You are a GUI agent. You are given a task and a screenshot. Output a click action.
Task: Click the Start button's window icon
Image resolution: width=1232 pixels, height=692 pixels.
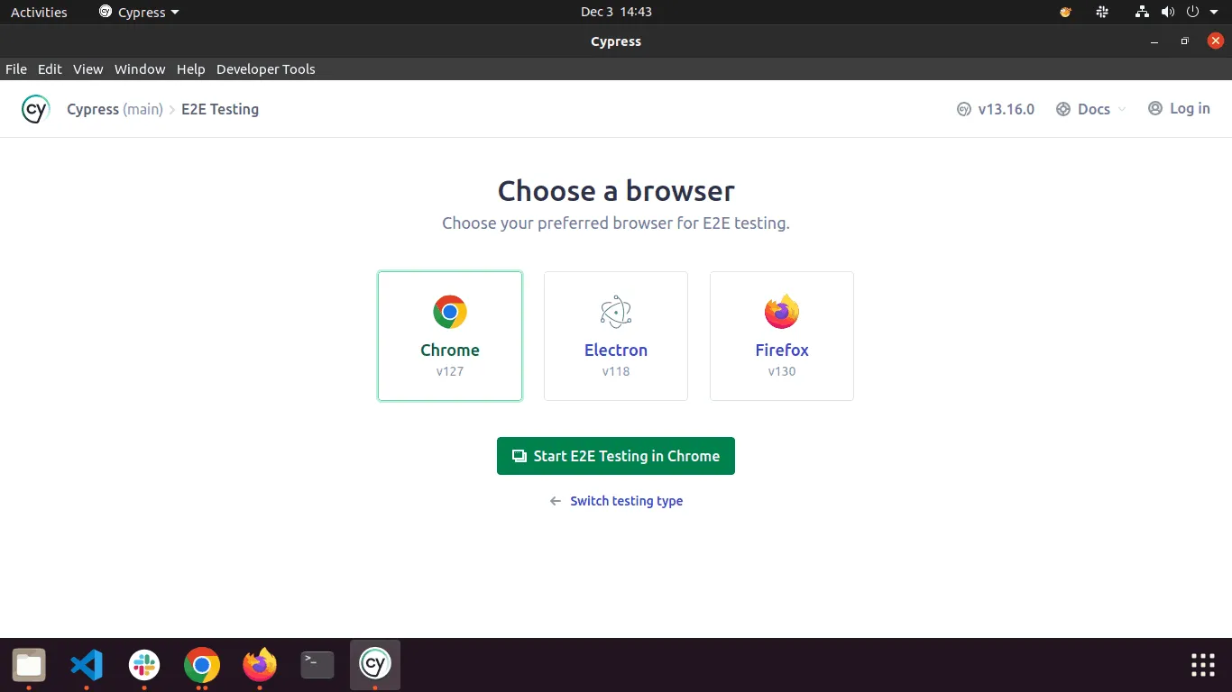click(x=519, y=456)
